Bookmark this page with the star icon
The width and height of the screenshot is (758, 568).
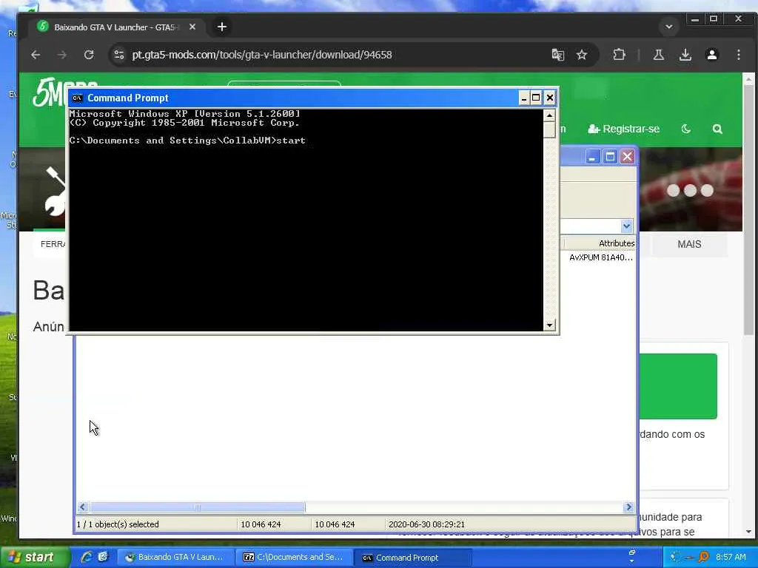[x=582, y=55]
